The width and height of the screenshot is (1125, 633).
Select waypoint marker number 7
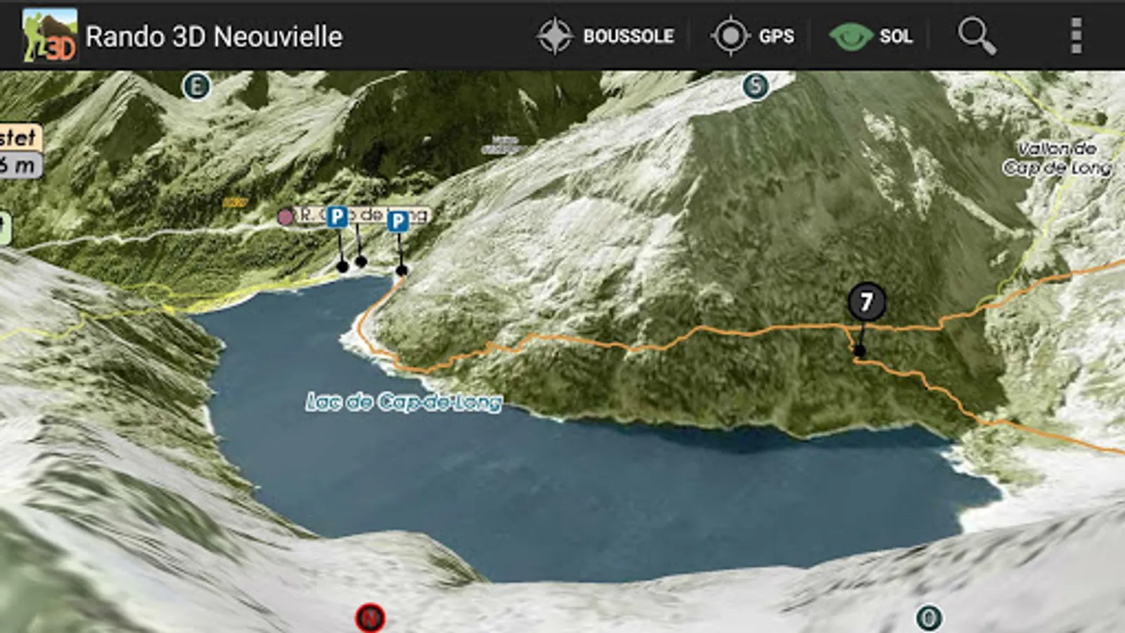click(x=866, y=302)
